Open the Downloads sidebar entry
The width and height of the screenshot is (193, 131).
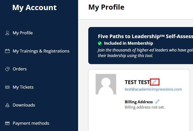(x=24, y=105)
